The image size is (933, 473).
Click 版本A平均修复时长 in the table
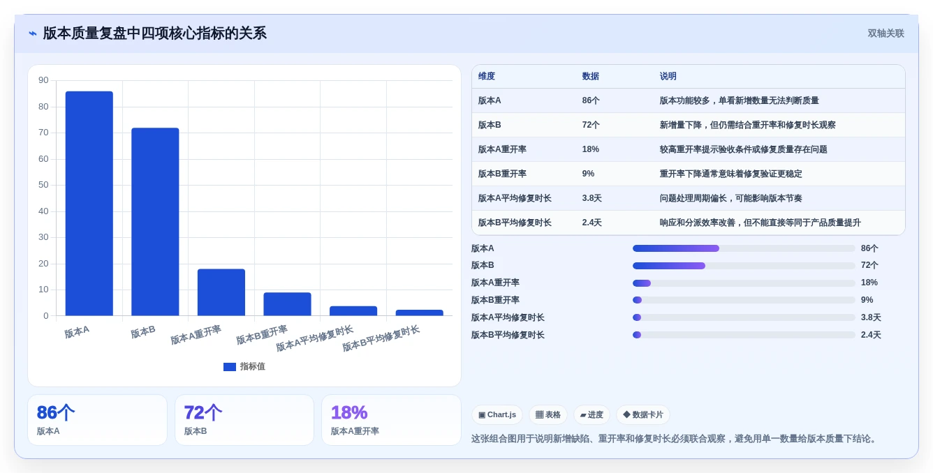click(515, 198)
